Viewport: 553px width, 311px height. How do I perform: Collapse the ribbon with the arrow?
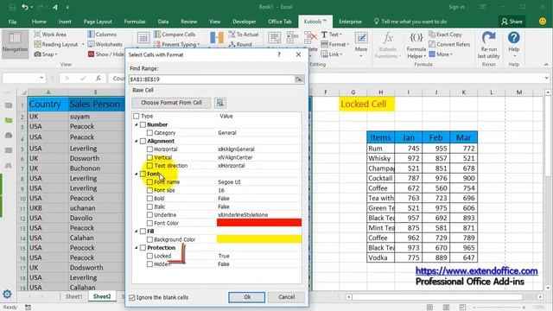coord(546,65)
